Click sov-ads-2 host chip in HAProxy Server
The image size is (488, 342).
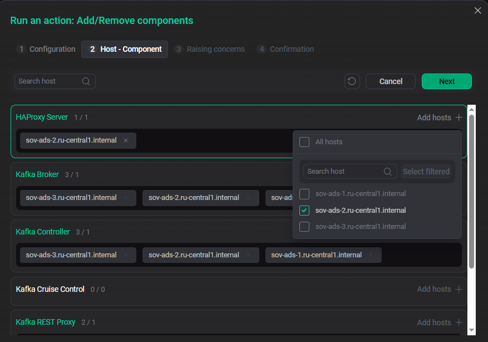tap(78, 140)
